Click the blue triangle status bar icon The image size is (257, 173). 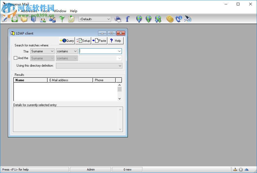coord(246,169)
